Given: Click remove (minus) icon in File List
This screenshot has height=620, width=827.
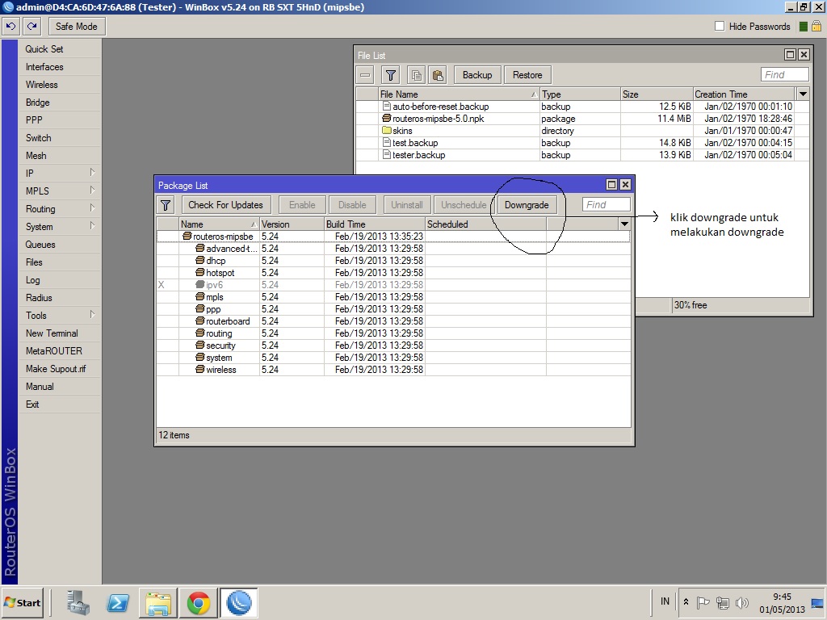Looking at the screenshot, I should (365, 75).
